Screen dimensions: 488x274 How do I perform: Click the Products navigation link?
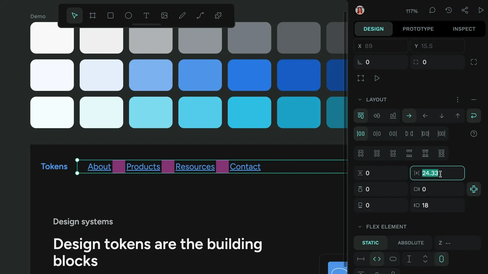click(x=143, y=167)
